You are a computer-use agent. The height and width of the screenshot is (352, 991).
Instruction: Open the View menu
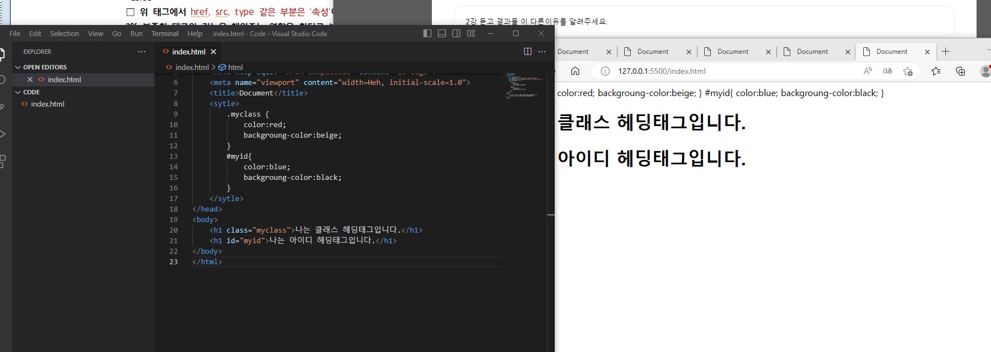click(x=96, y=33)
